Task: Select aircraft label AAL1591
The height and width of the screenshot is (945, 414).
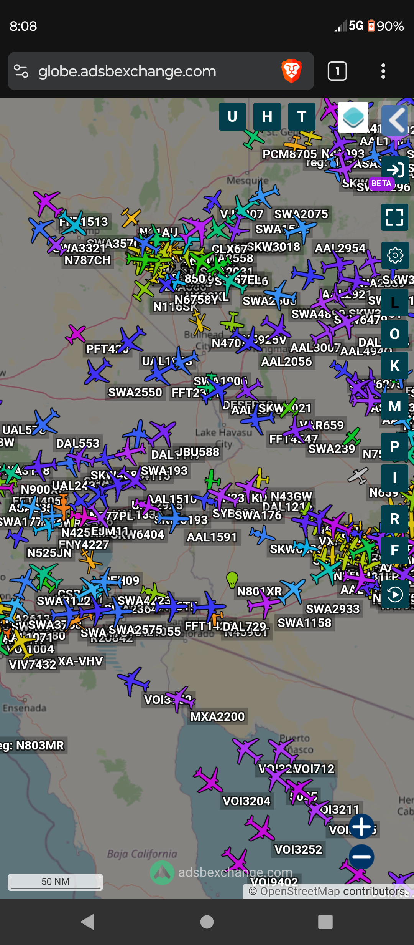Action: point(212,537)
